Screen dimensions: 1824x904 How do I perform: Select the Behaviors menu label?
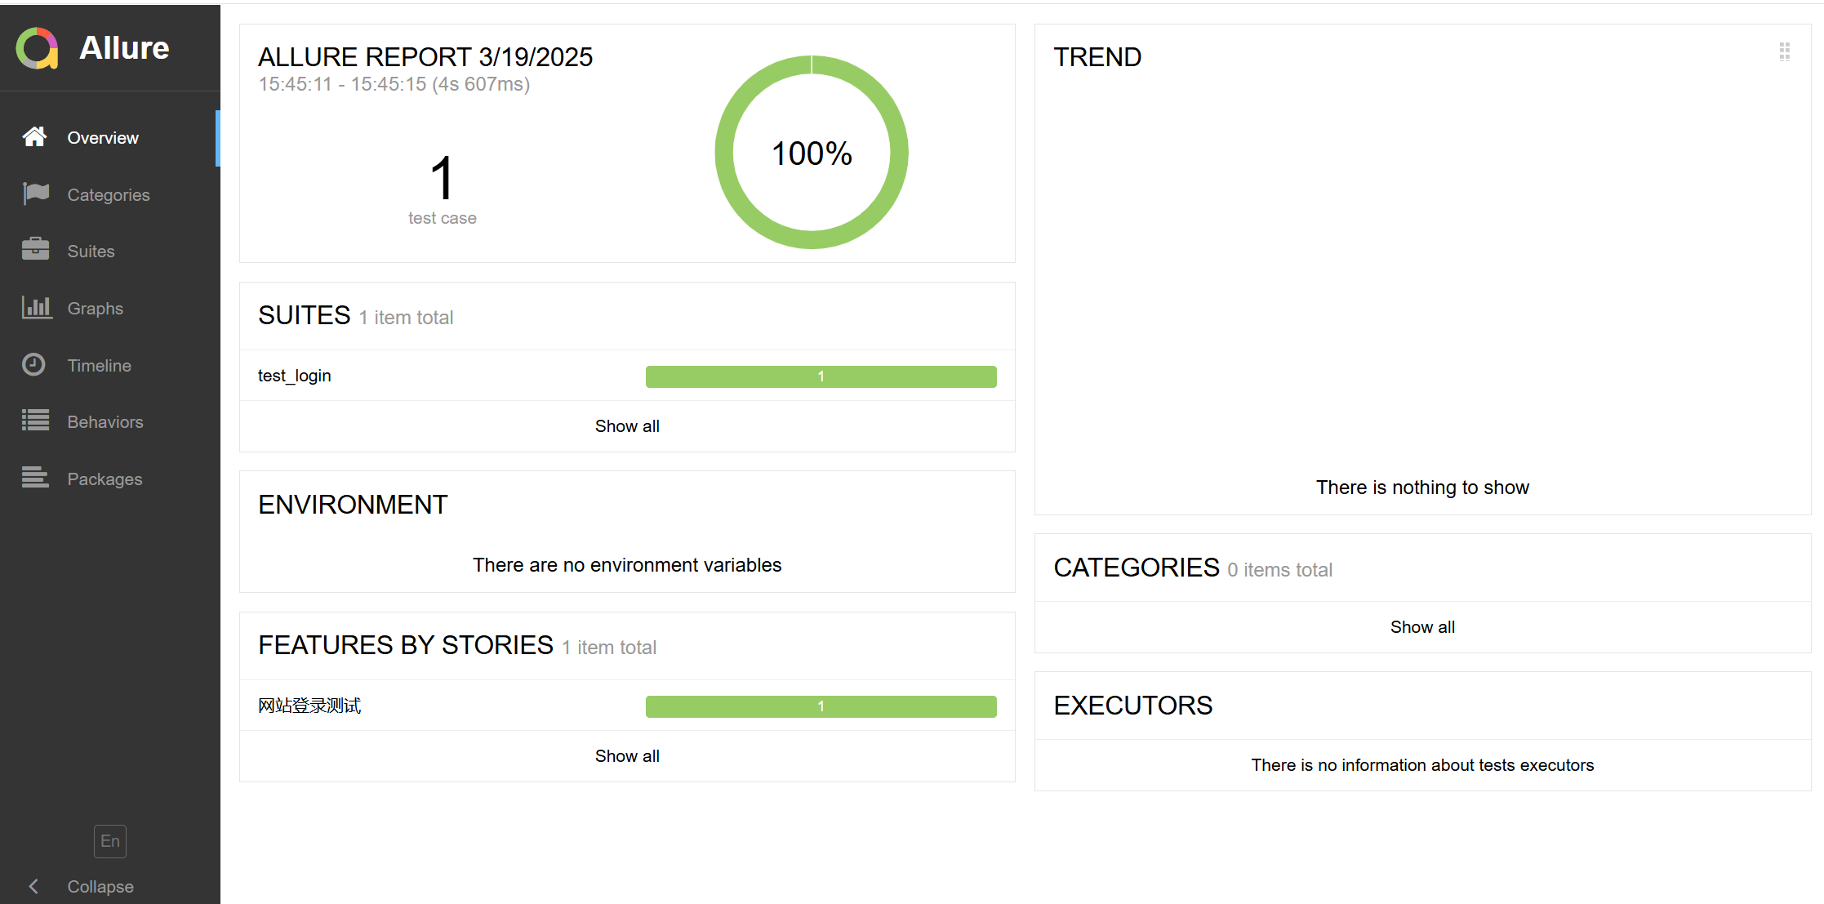click(x=105, y=422)
